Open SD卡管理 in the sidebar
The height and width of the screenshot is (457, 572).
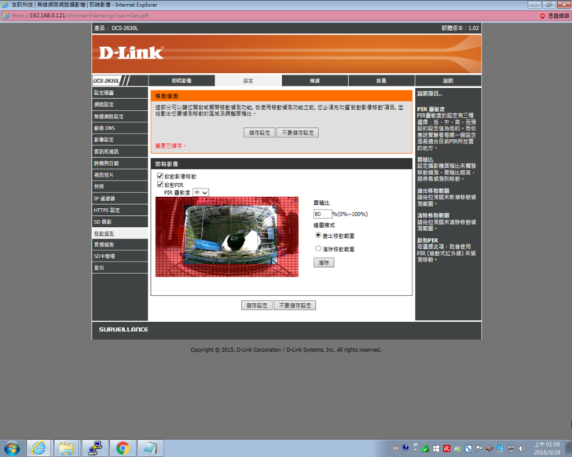119,256
